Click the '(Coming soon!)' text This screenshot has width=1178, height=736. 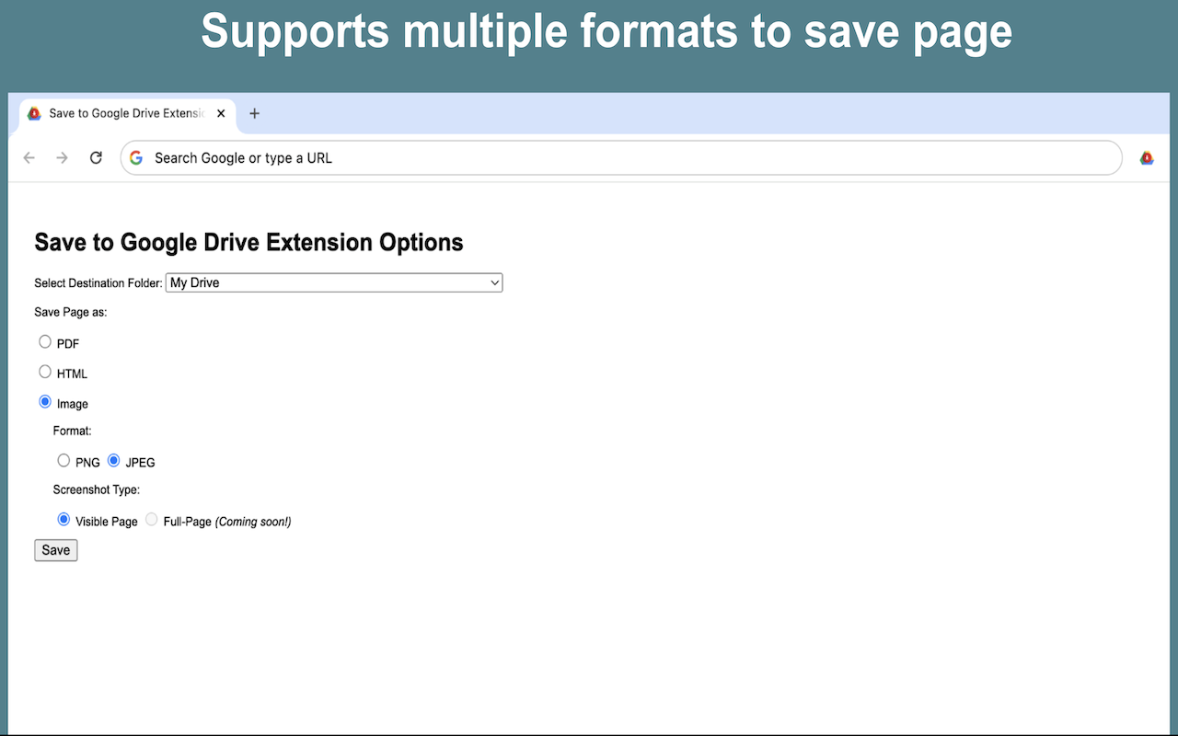pos(253,522)
